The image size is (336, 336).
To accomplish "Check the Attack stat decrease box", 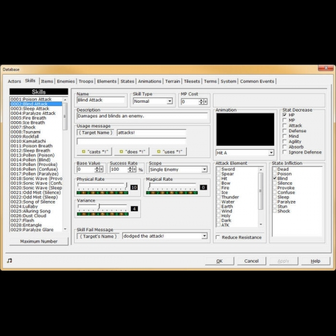I will click(x=284, y=126).
